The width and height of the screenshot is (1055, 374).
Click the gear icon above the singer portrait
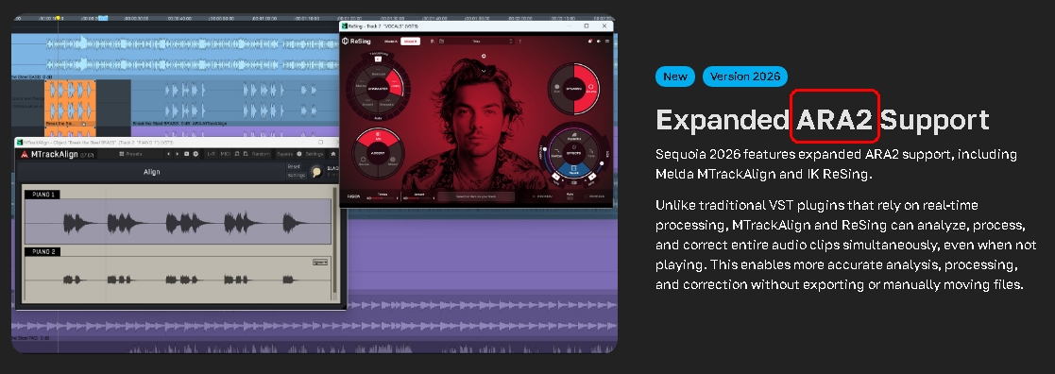pos(484,56)
